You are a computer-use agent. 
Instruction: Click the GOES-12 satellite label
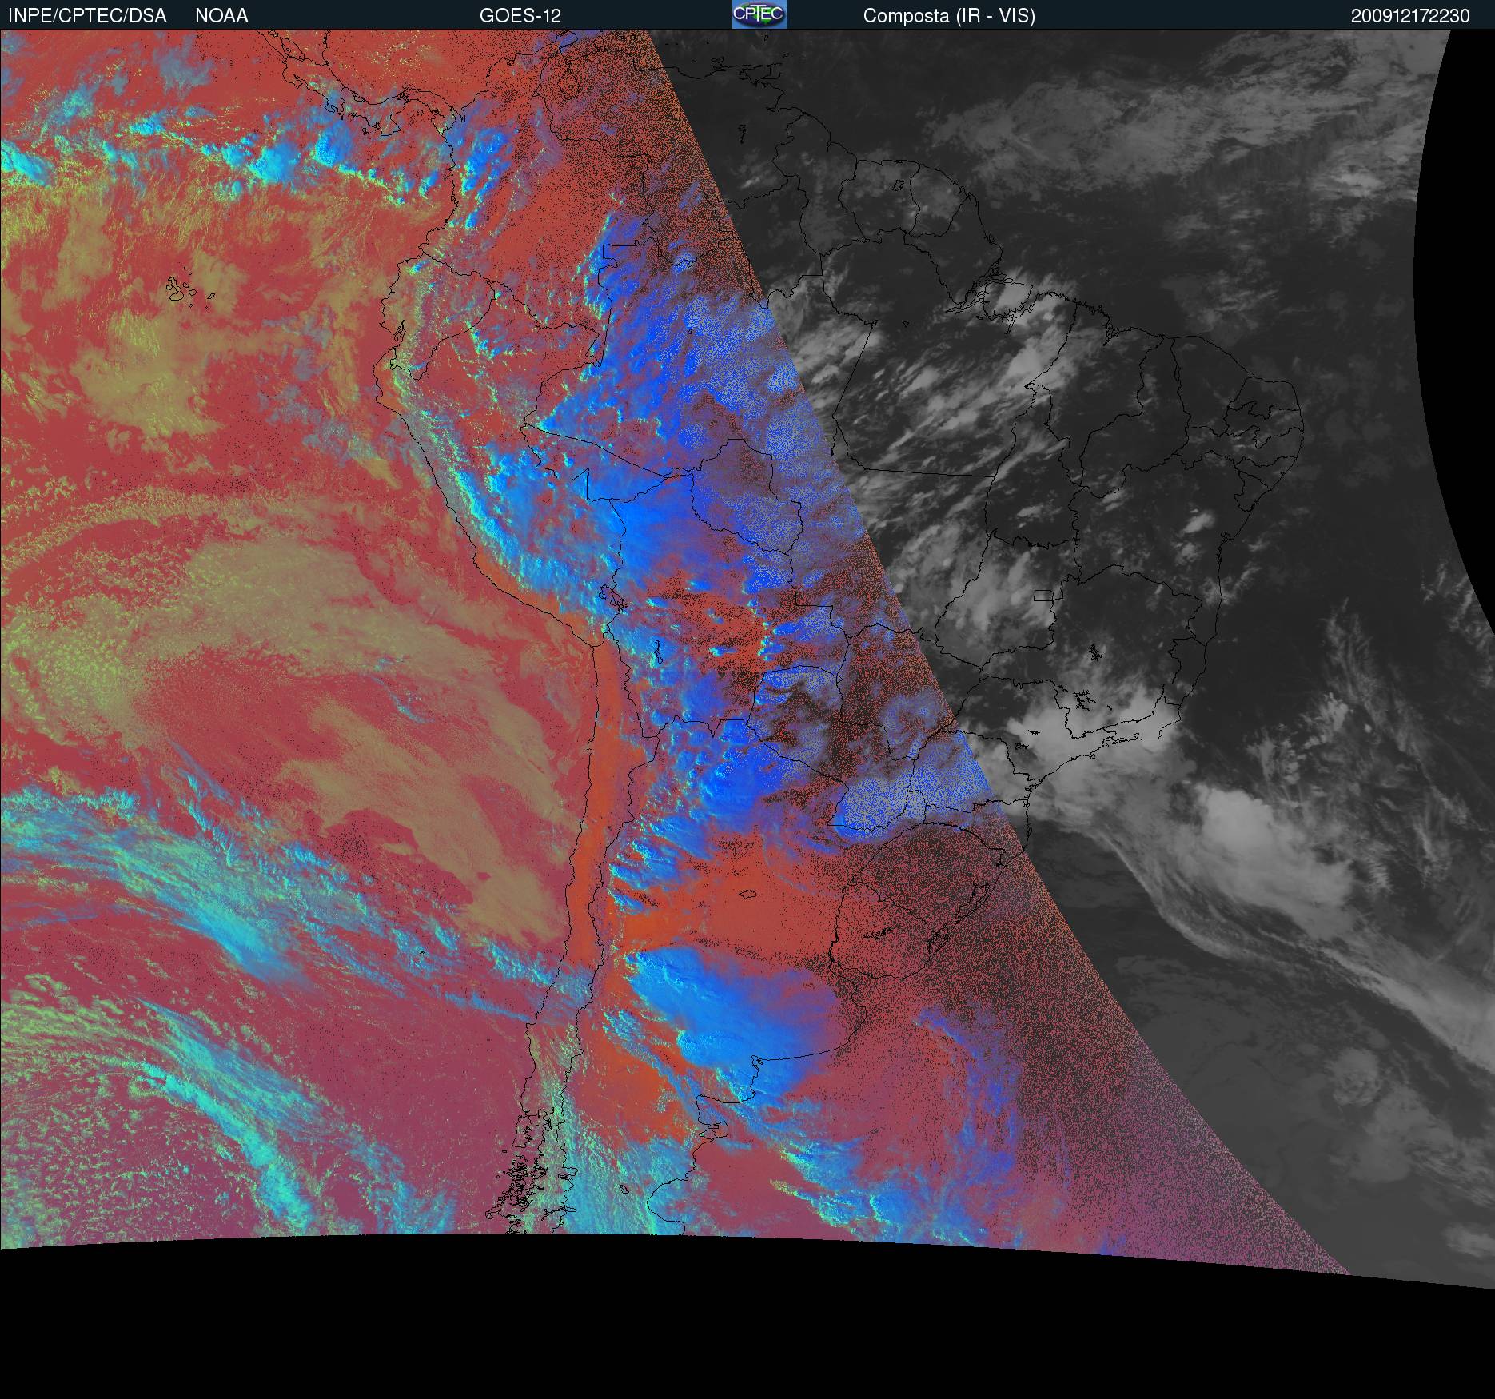point(520,16)
